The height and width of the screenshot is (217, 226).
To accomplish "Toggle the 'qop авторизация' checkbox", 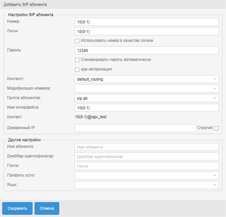I will pyautogui.click(x=77, y=69).
